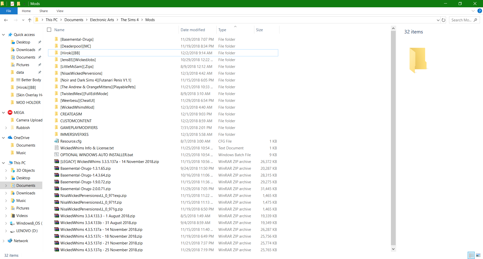Select Quick access star icon
The height and width of the screenshot is (259, 483).
[10, 34]
